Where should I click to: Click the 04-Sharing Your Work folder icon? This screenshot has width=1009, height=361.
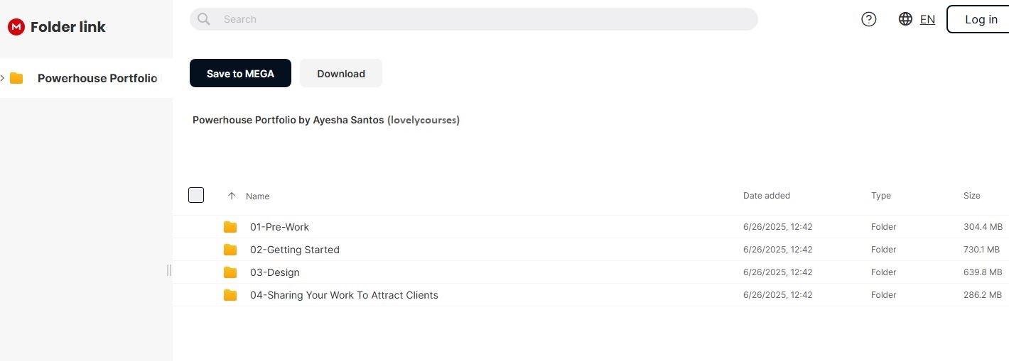tap(230, 295)
